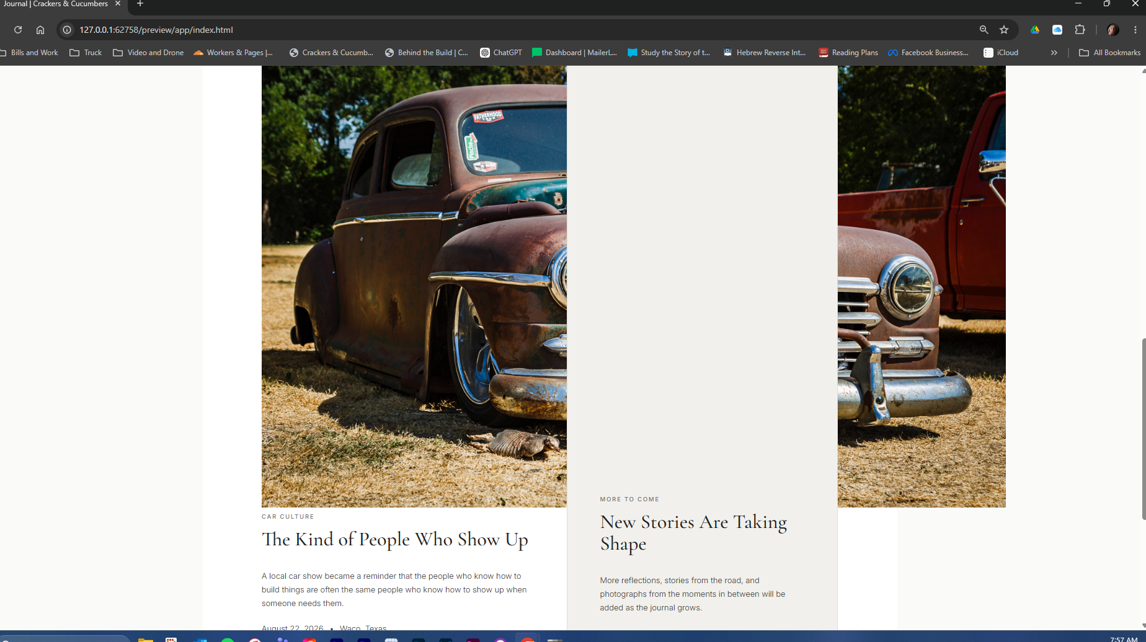Screen dimensions: 1146x642
Task: View site information icon in address bar
Action: point(67,30)
